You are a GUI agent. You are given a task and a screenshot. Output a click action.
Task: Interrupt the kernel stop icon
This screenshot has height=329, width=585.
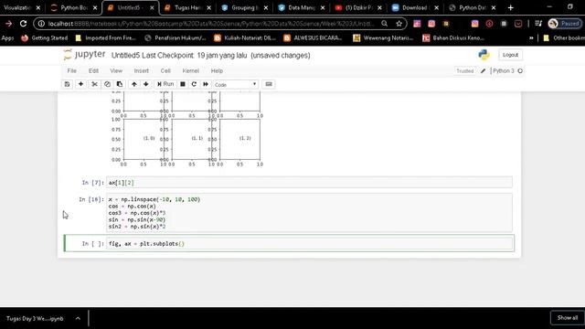(x=183, y=84)
